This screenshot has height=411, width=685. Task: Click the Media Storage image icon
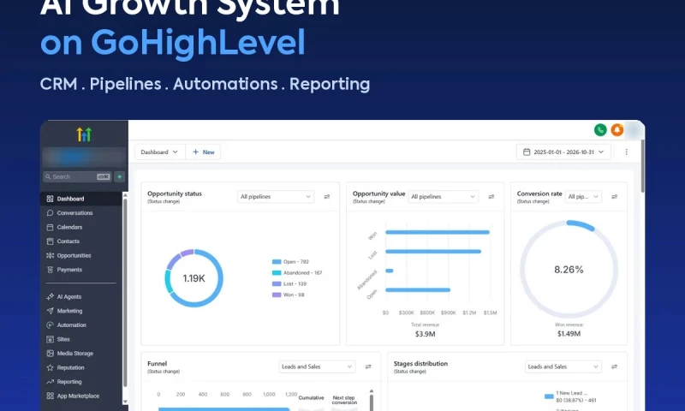(50, 354)
